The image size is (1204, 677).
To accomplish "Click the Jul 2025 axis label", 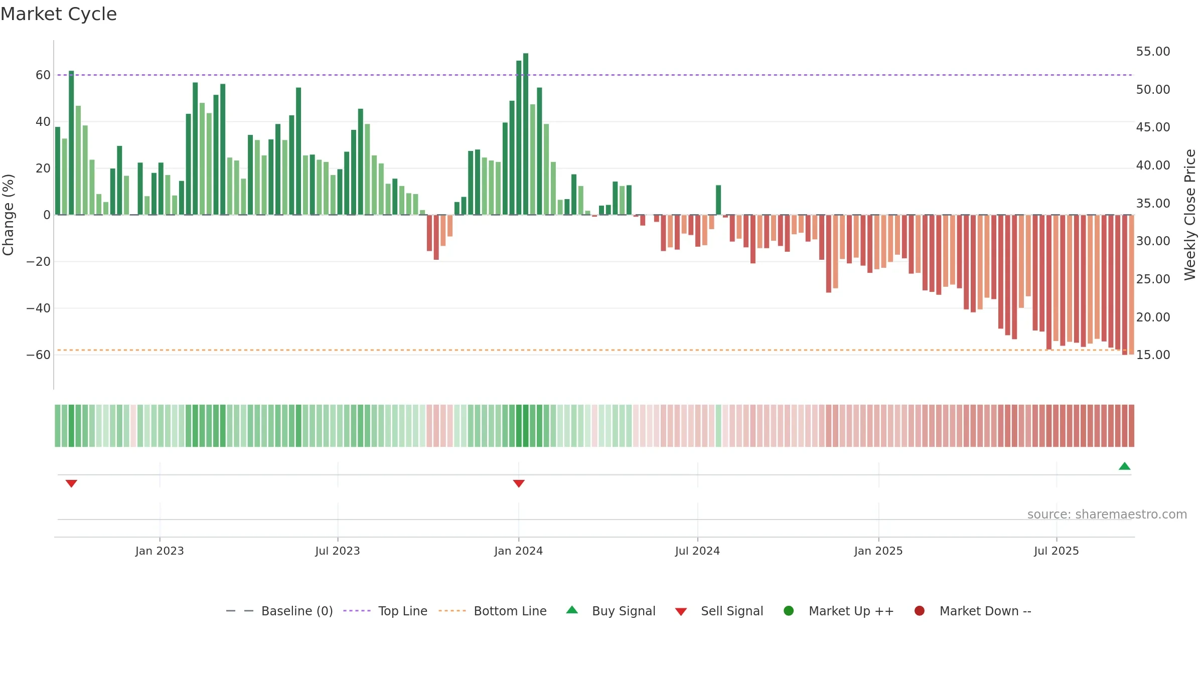I will point(1057,551).
